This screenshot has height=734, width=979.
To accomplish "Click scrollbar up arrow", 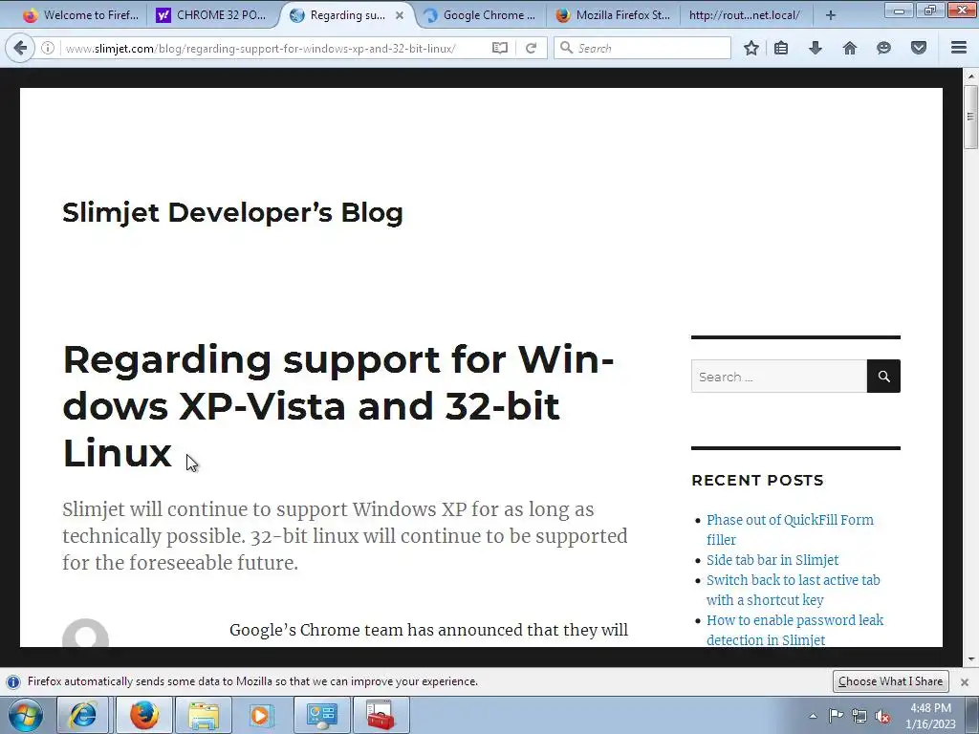I will (970, 76).
